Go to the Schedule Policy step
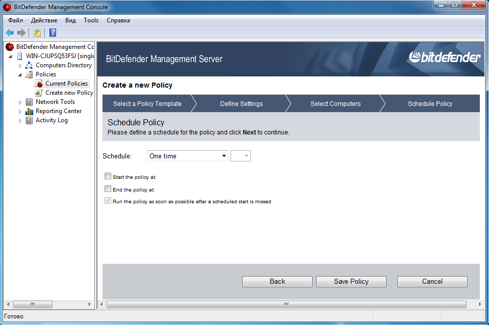The image size is (489, 325). tap(430, 104)
